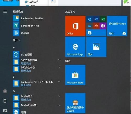Image resolution: width=131 pixels, height=114 pixels.
Task: Click the 3D 查看器 text label
Action: [27, 55]
